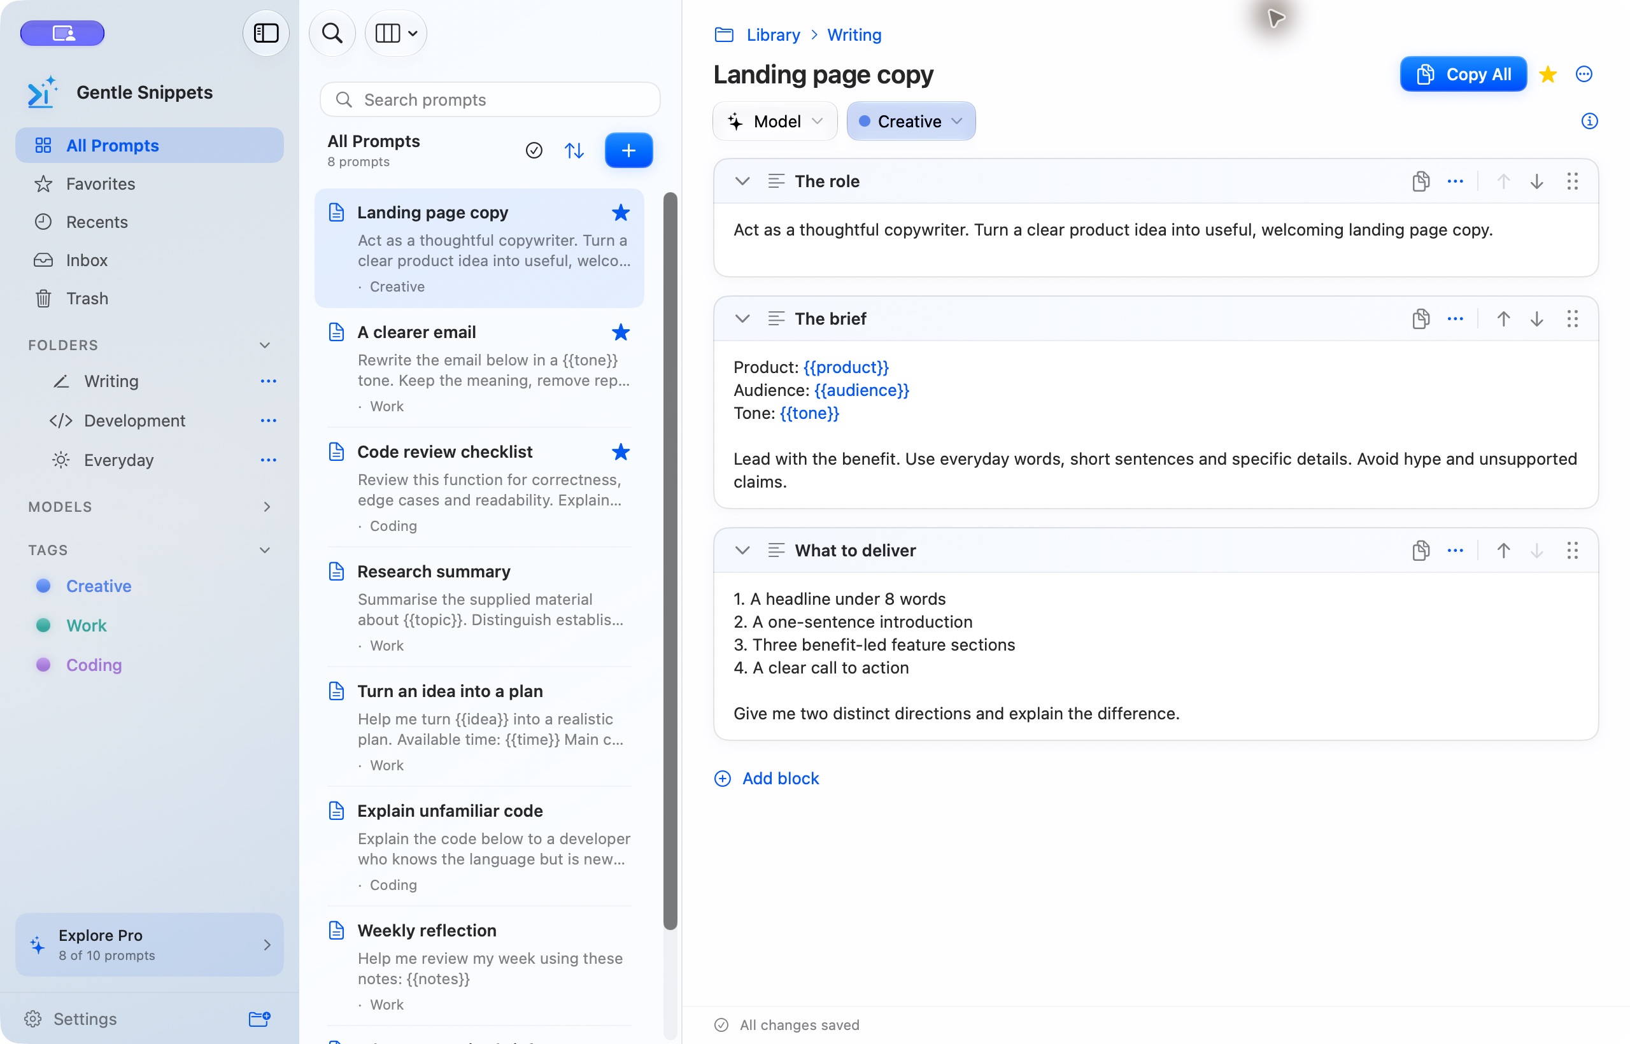This screenshot has width=1630, height=1044.
Task: Open the Trash
Action: coord(149,299)
